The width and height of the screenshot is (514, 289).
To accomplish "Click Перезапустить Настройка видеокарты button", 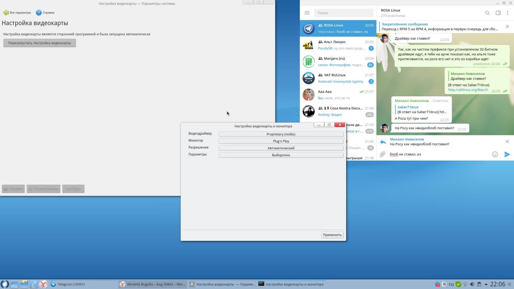I will [x=39, y=43].
